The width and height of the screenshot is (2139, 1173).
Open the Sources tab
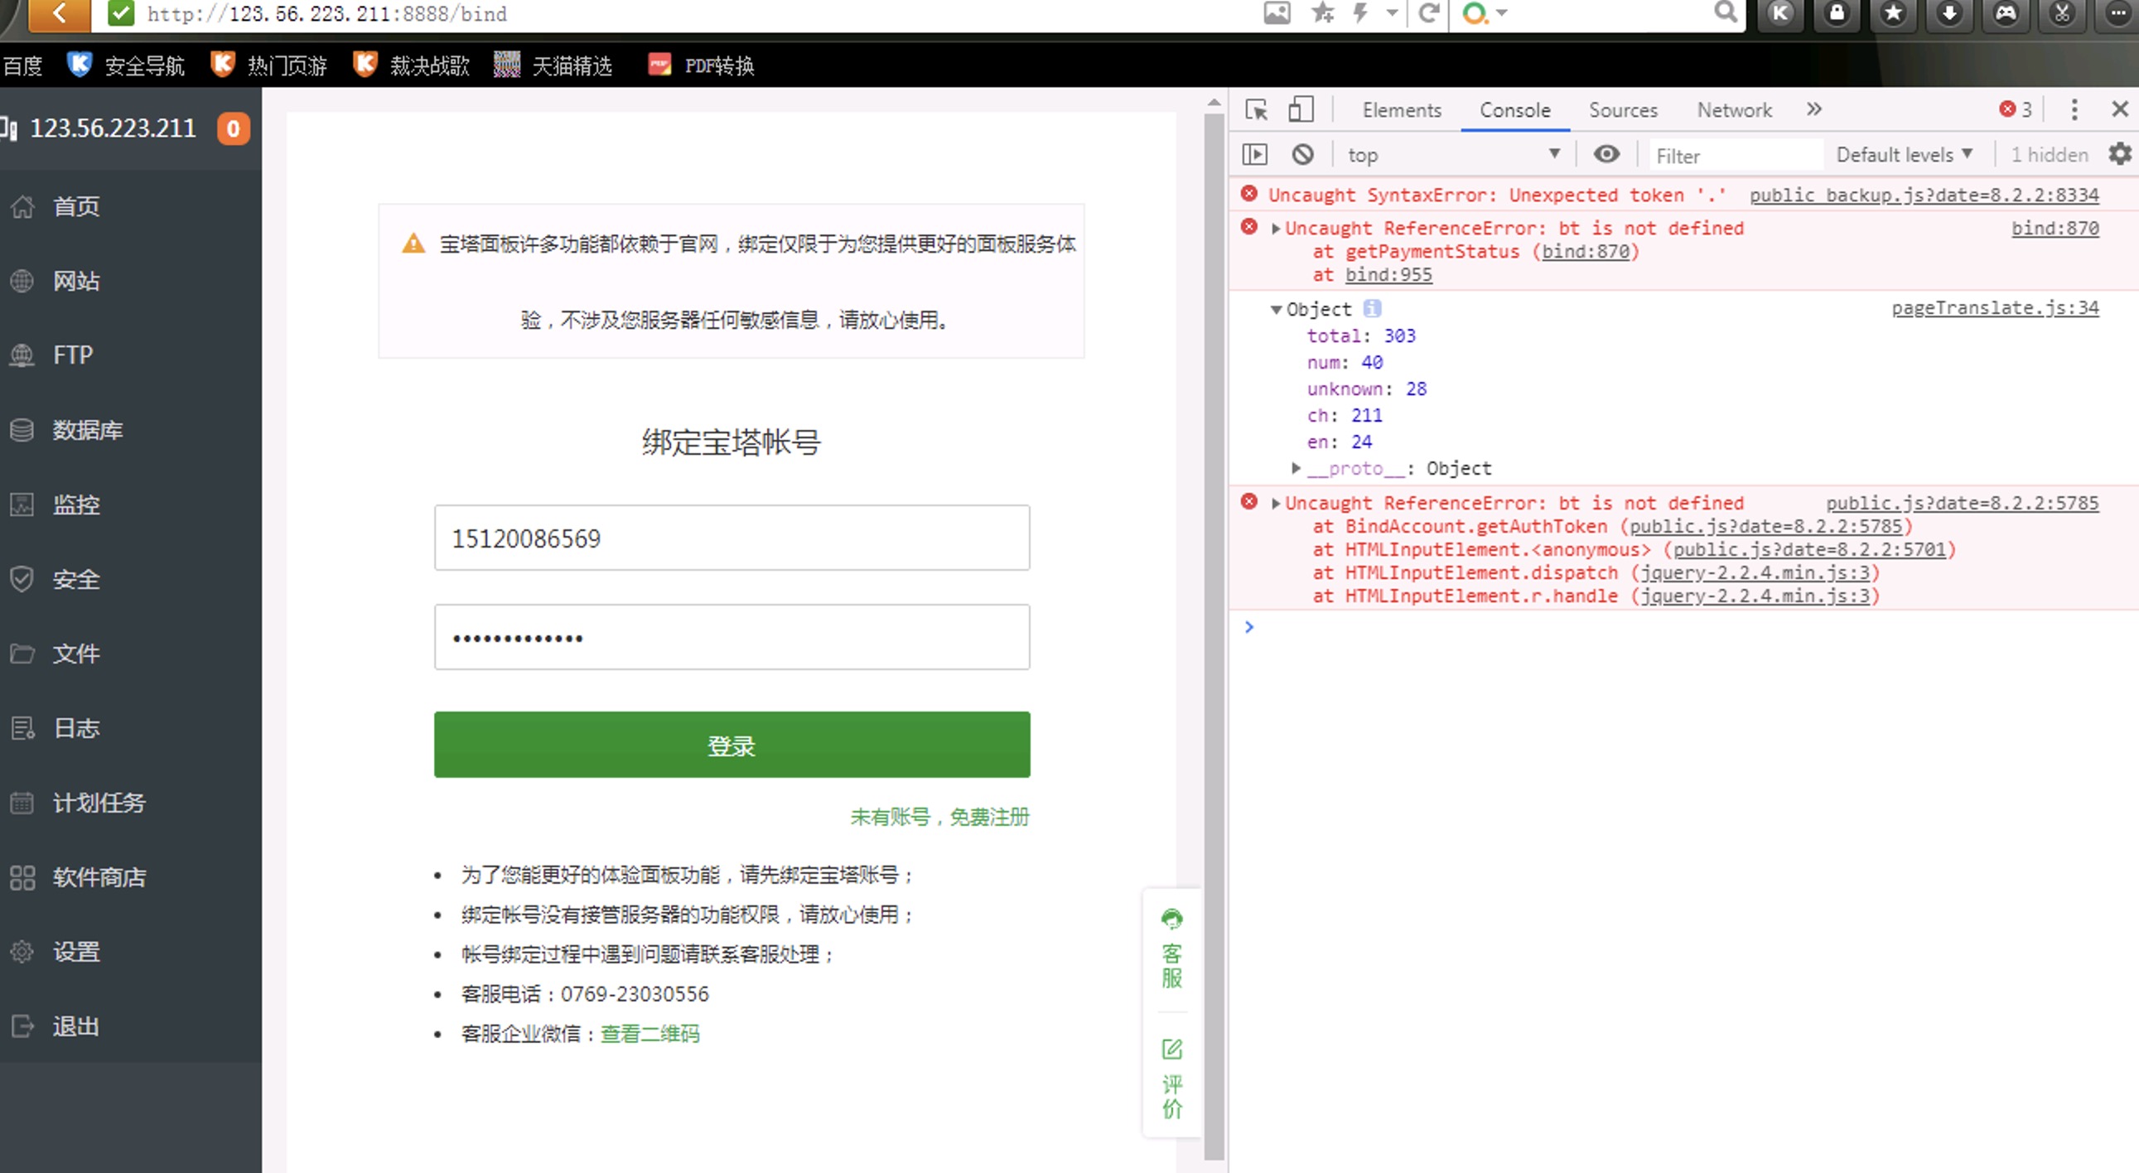pyautogui.click(x=1623, y=110)
